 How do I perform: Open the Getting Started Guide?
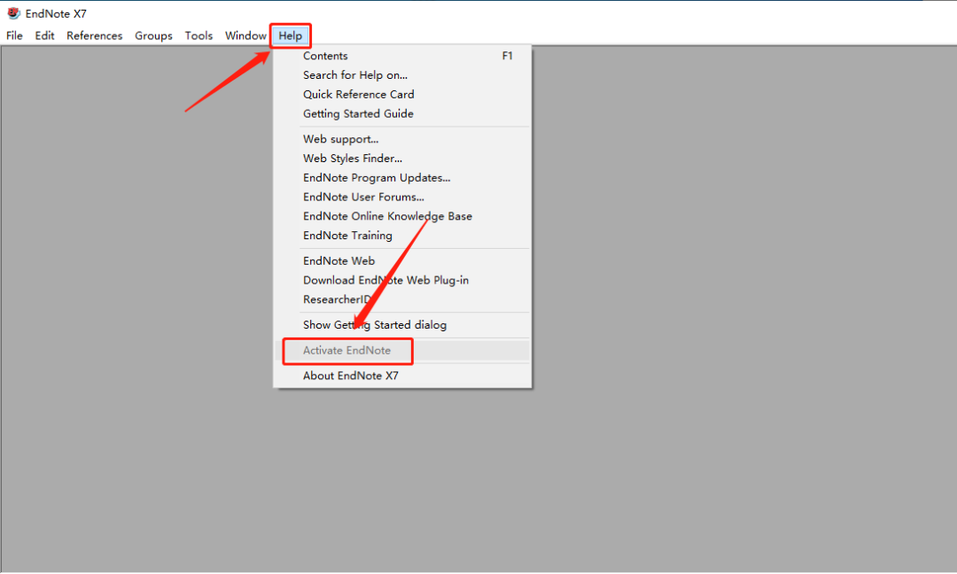pyautogui.click(x=403, y=113)
